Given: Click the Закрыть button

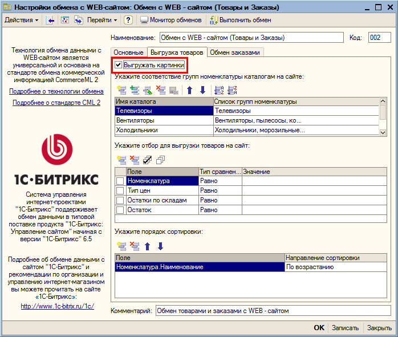Looking at the screenshot, I should [x=379, y=328].
